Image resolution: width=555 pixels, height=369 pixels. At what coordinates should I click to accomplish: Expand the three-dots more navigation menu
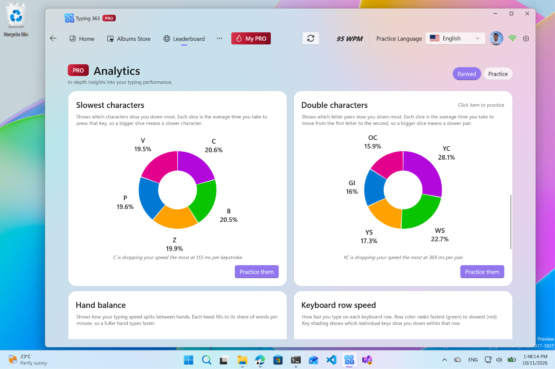tap(219, 38)
